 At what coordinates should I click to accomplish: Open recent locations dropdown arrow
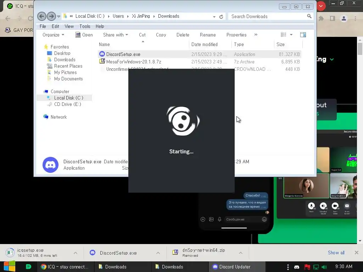coord(58,17)
